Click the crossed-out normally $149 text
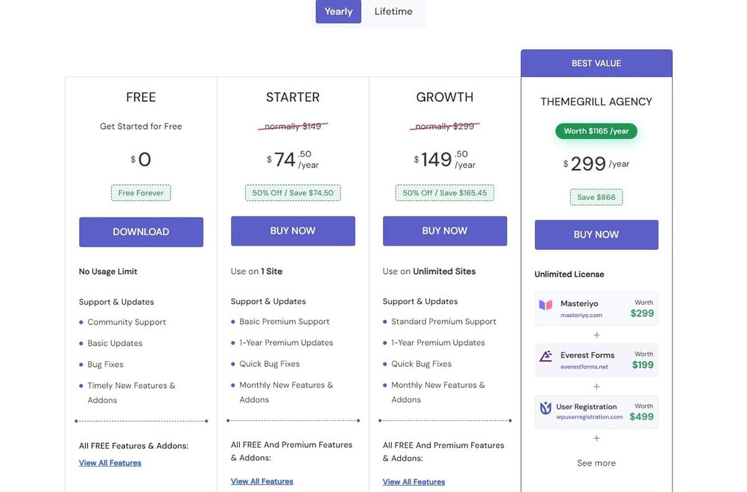The width and height of the screenshot is (747, 492). tap(293, 126)
